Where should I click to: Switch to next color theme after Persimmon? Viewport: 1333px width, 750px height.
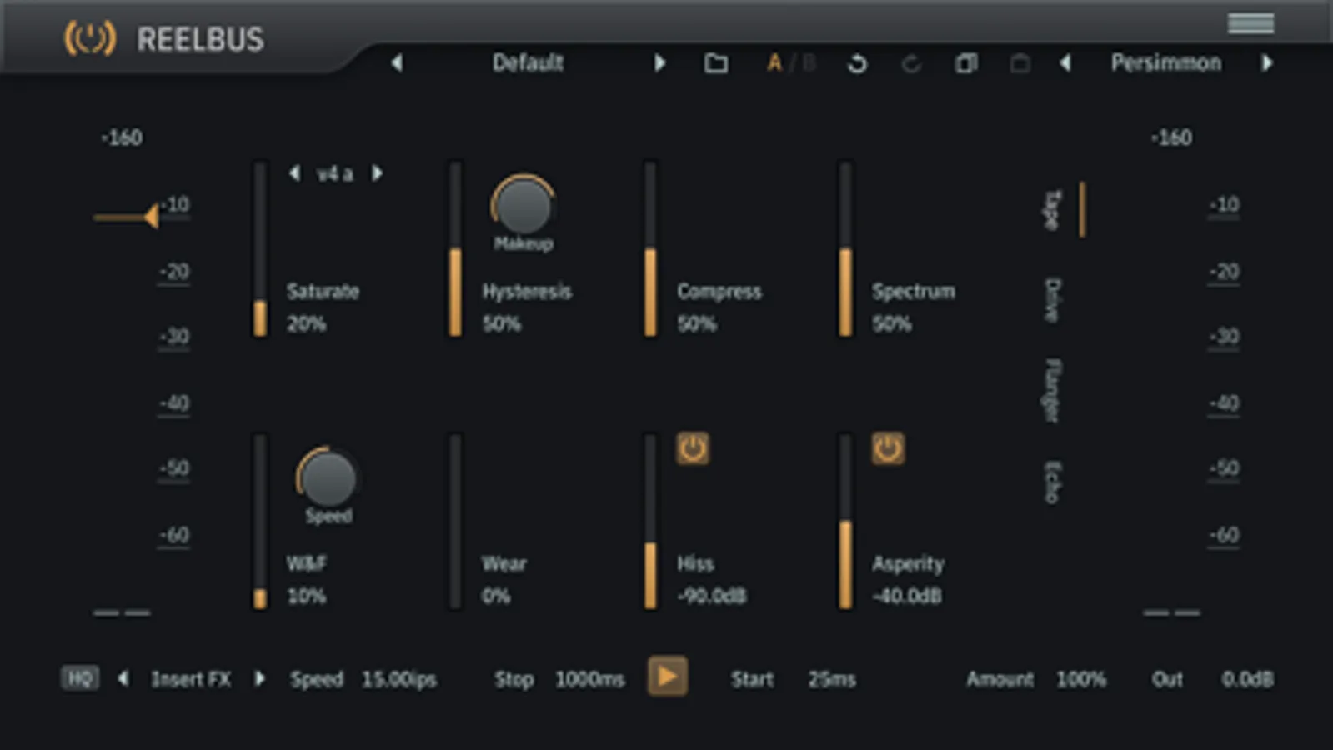point(1267,62)
